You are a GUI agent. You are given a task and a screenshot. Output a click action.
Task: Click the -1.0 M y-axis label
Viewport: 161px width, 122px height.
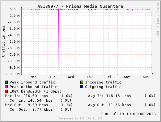point(14,16)
